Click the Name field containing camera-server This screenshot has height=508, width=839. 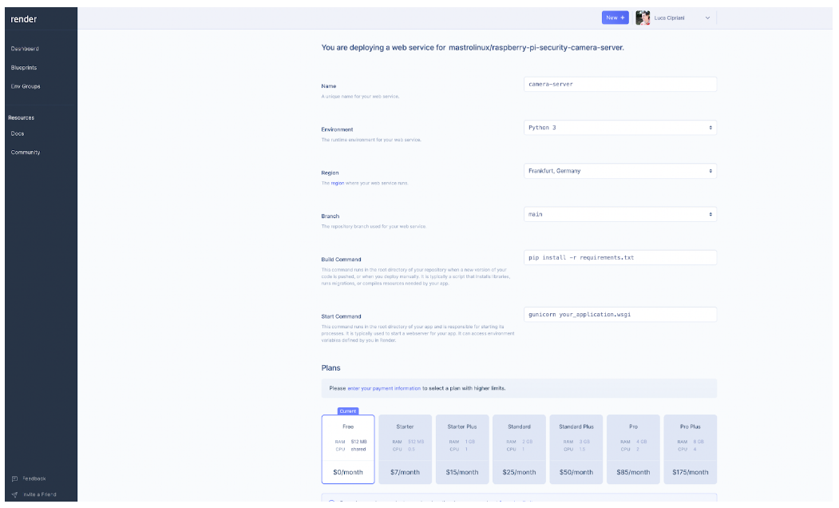pyautogui.click(x=620, y=84)
